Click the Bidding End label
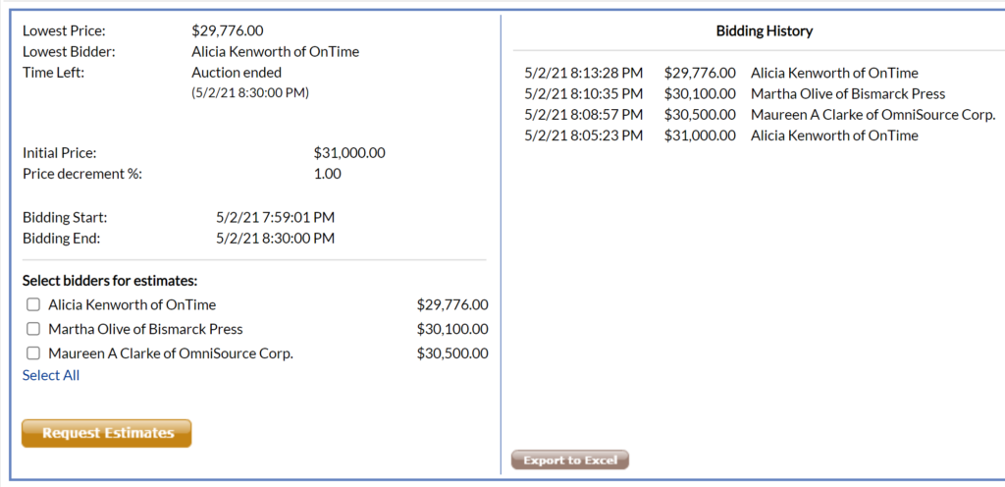This screenshot has width=1005, height=487. [x=61, y=239]
